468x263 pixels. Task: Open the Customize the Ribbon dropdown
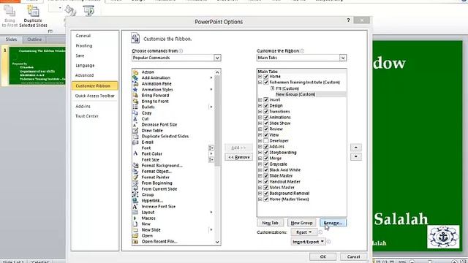(x=343, y=58)
